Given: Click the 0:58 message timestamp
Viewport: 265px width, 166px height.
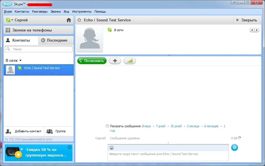Looking at the screenshot, I should [x=234, y=138].
